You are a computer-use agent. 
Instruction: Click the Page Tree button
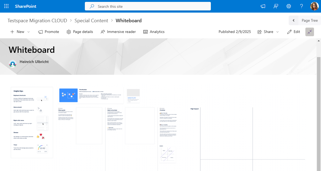(x=309, y=20)
